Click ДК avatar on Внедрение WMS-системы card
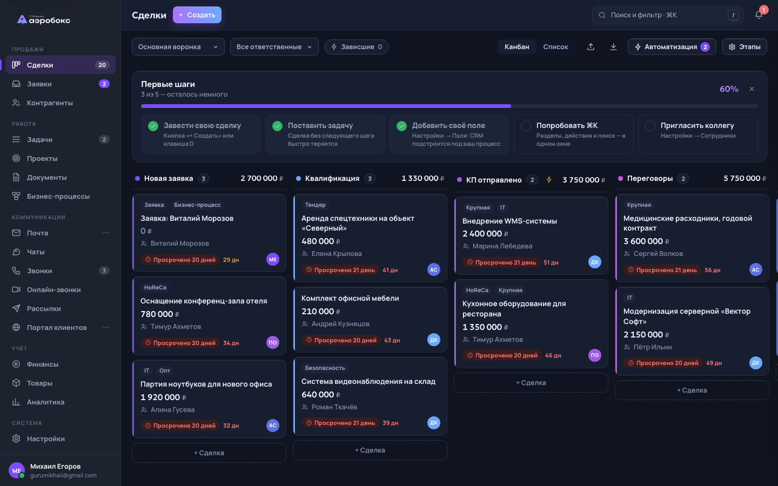 pos(595,262)
